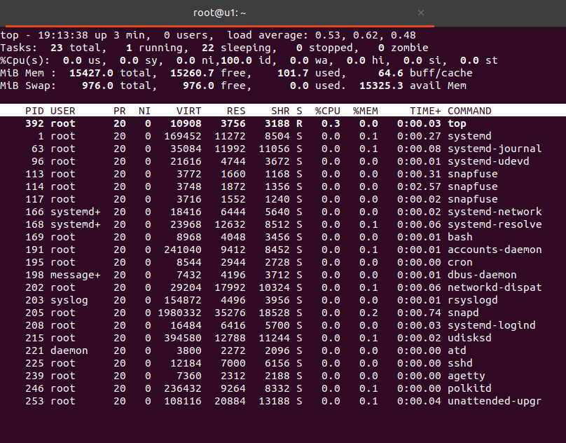Click the snapd command entry
Screen dimensions: 566x443
[463, 313]
